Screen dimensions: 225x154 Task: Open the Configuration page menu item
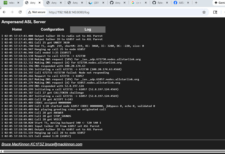(52, 30)
